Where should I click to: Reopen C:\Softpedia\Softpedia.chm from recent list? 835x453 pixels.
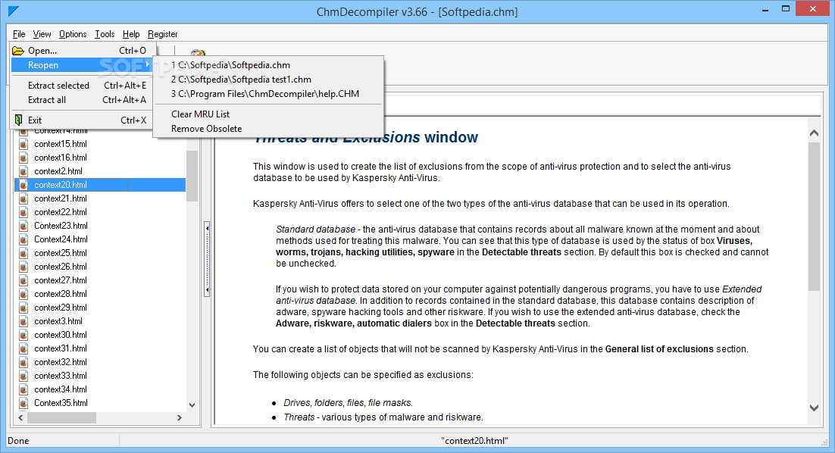click(268, 65)
